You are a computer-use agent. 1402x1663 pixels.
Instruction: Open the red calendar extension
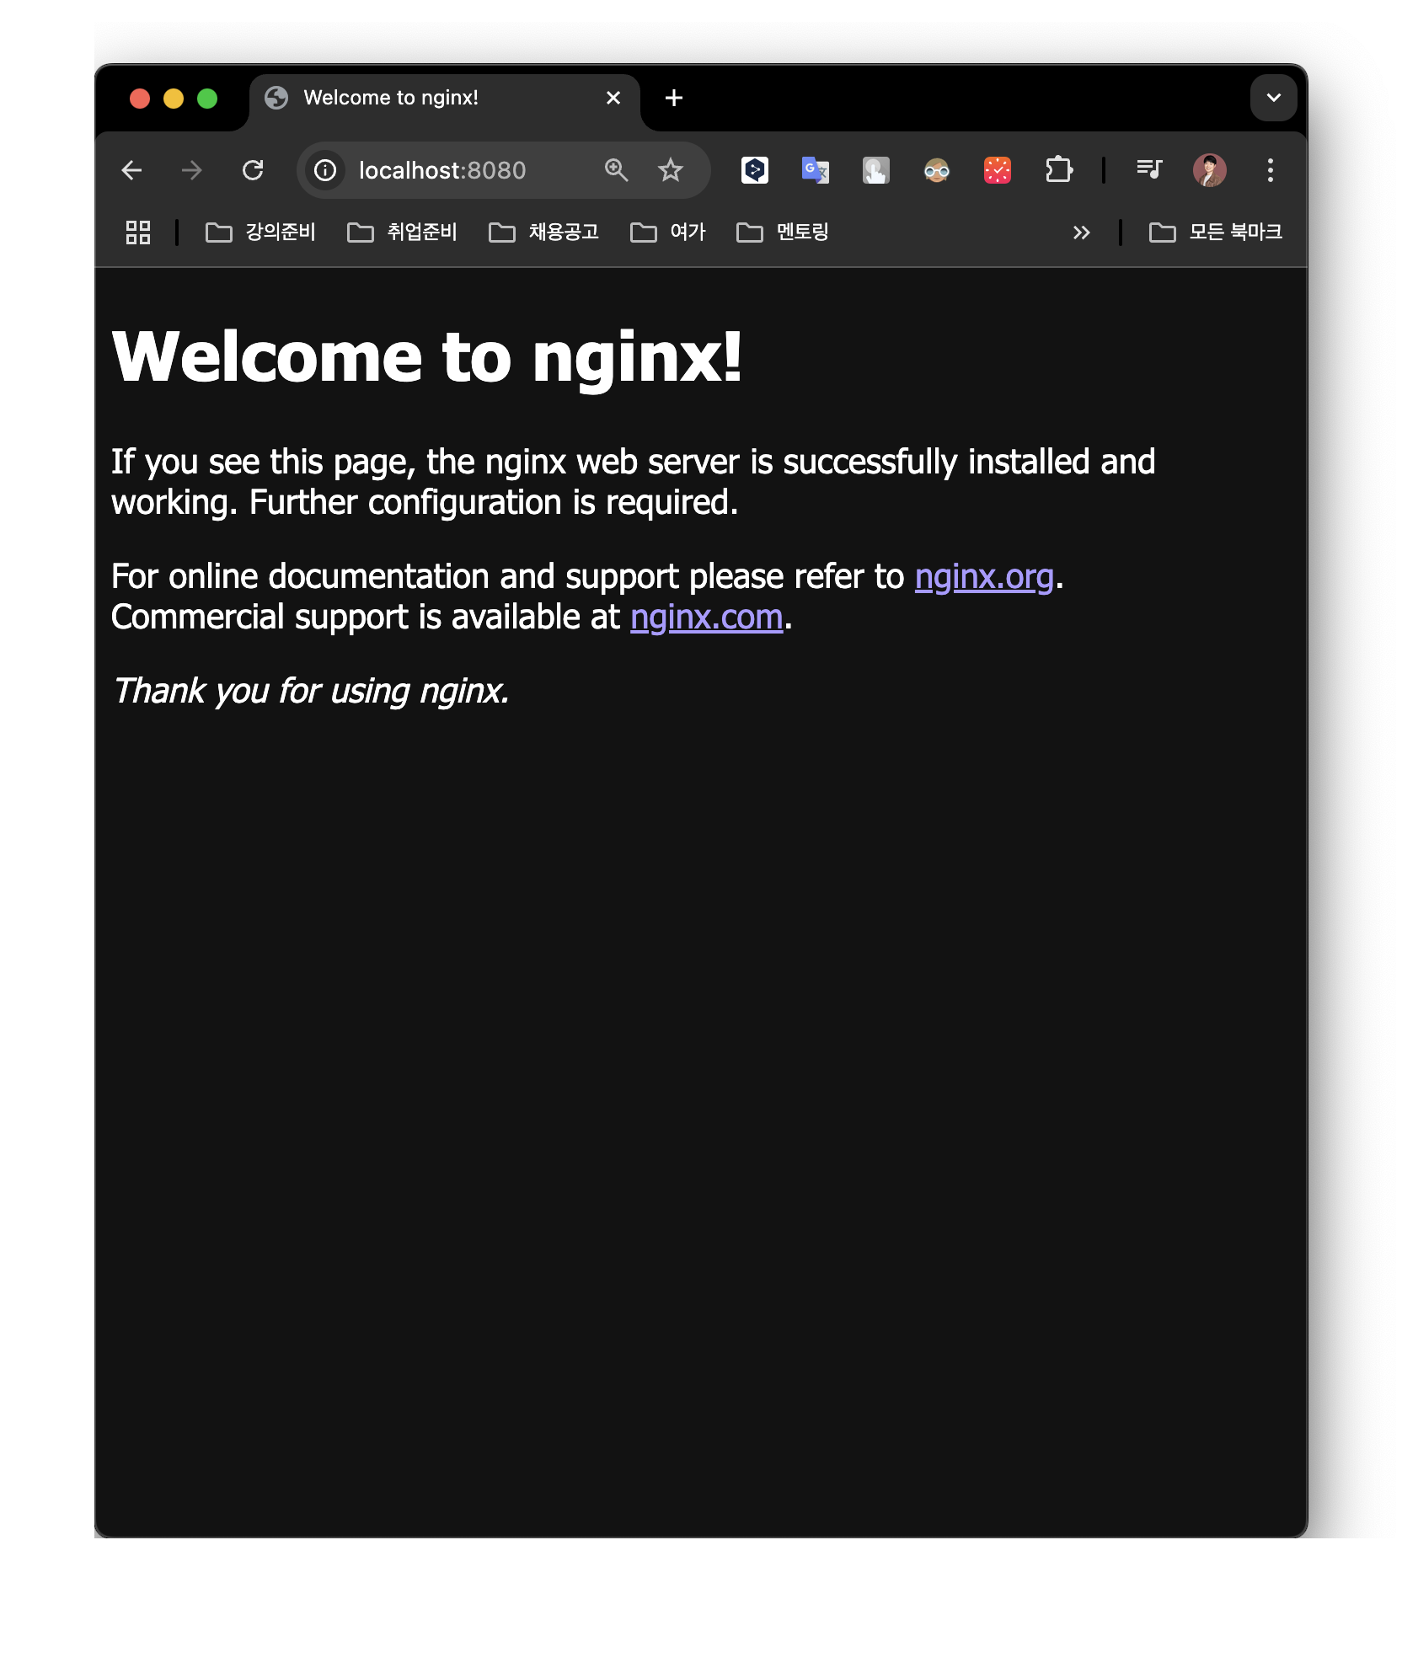coord(998,171)
